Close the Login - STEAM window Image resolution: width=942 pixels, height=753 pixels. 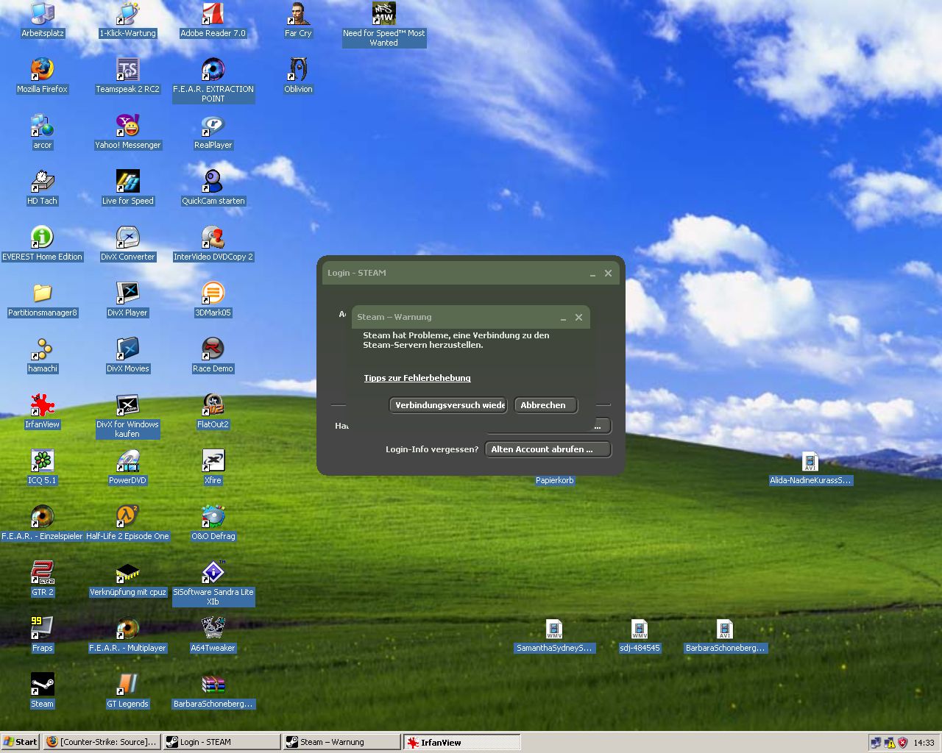pyautogui.click(x=608, y=274)
